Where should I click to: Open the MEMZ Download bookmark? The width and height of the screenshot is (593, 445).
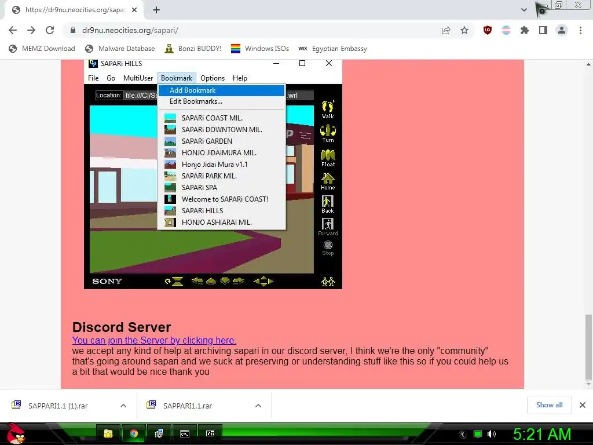[x=42, y=49]
